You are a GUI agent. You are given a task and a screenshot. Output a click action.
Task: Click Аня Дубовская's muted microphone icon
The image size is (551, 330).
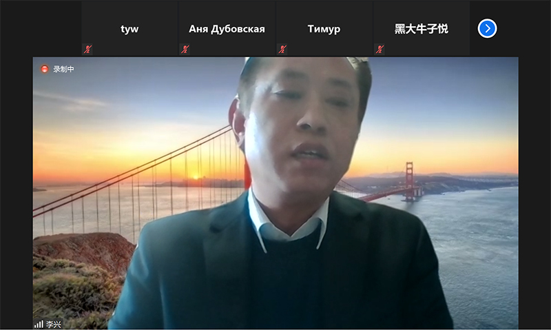tap(185, 49)
